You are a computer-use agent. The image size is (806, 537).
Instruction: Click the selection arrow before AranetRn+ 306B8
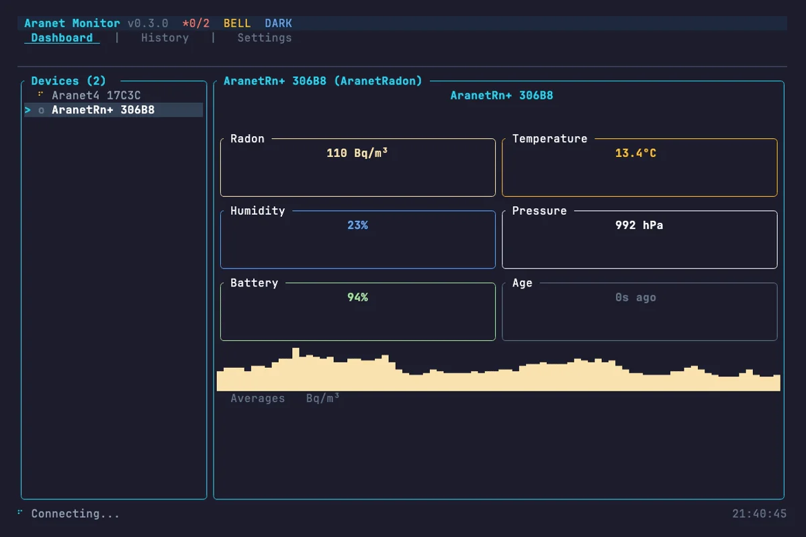pos(28,109)
